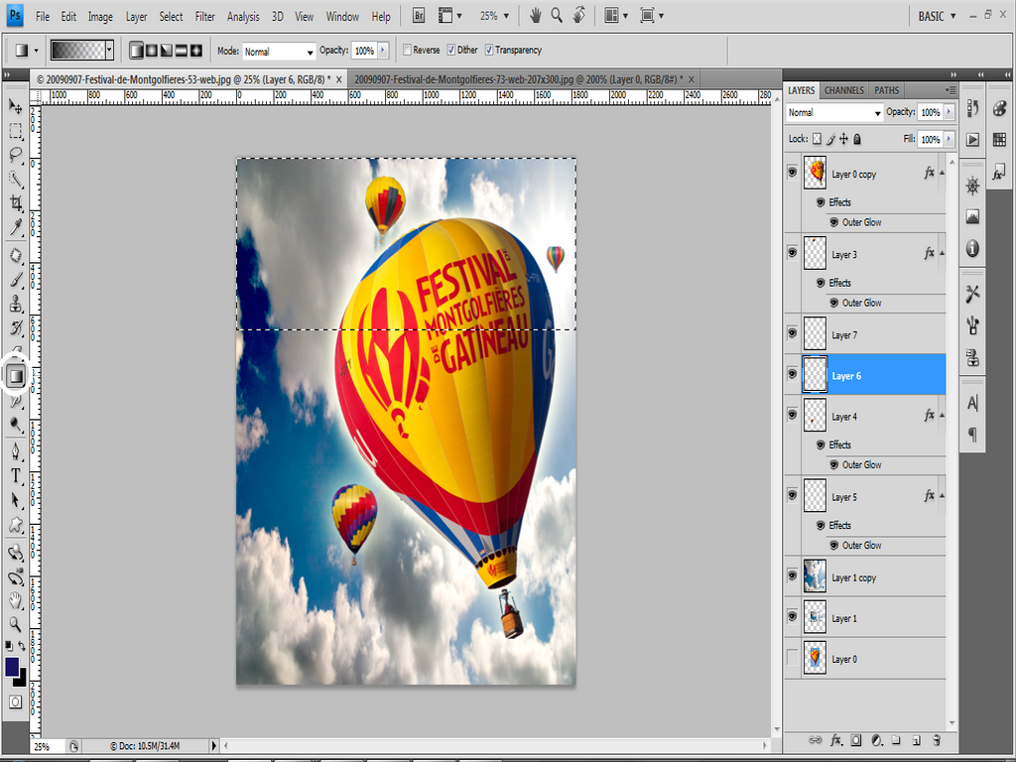Image resolution: width=1016 pixels, height=762 pixels.
Task: Select the Gradient tool
Action: [16, 375]
